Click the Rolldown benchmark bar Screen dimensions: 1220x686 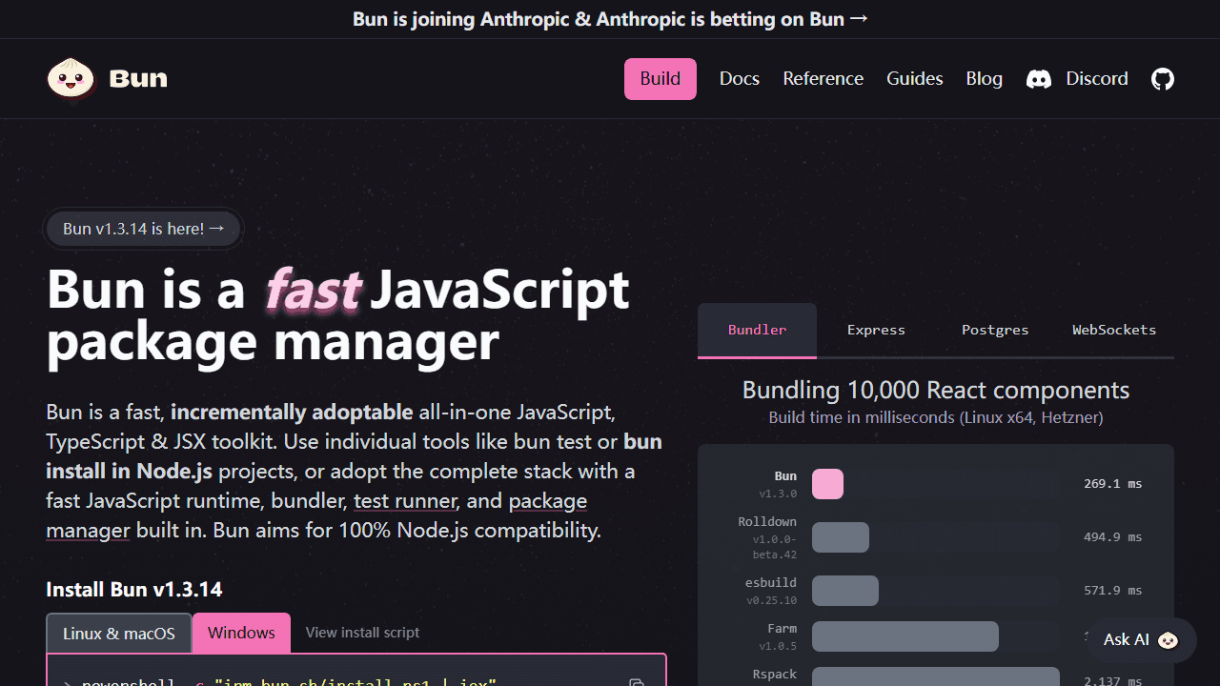(x=841, y=537)
